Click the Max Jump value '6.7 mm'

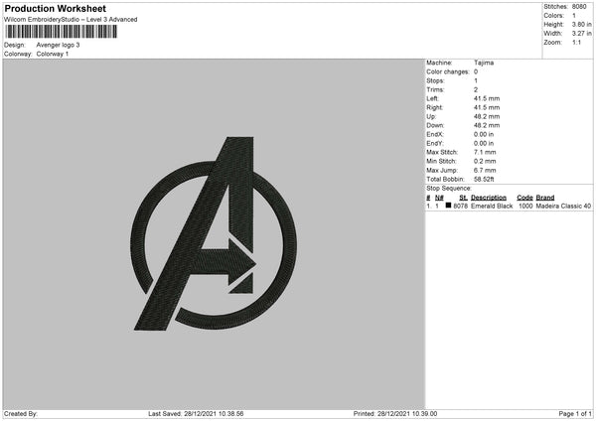tap(485, 170)
